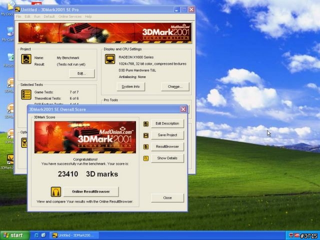320x240 pixels.
Task: Click the 23410 score value
Action: (68, 174)
